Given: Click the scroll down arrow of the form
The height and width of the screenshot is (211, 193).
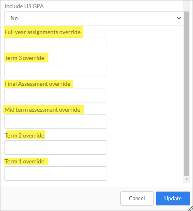Looking at the screenshot, I should pyautogui.click(x=186, y=179).
